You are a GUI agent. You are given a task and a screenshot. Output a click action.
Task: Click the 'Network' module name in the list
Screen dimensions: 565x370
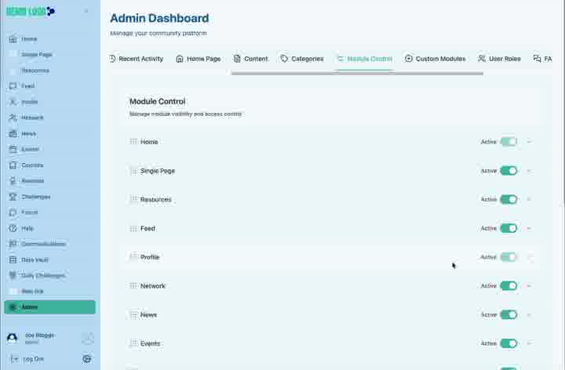pyautogui.click(x=153, y=286)
